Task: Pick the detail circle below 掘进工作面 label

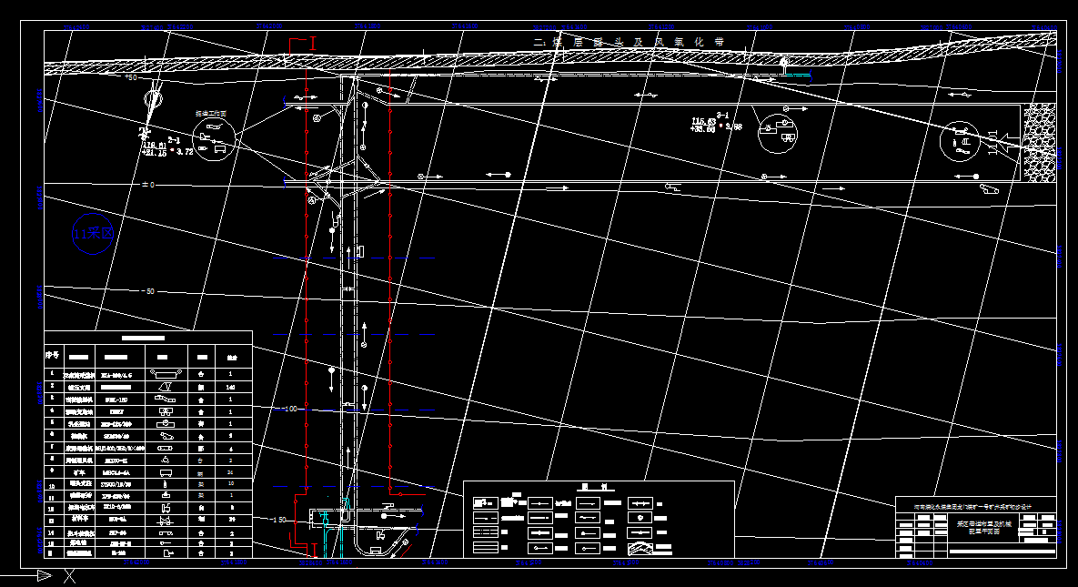Action: 213,139
